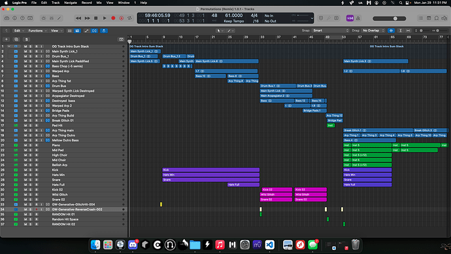
Task: Open Drag No Overlap dropdown
Action: [x=373, y=31]
